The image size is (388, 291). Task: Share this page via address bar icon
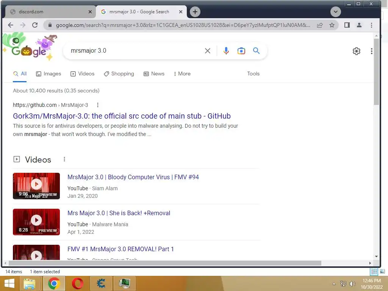click(x=320, y=25)
